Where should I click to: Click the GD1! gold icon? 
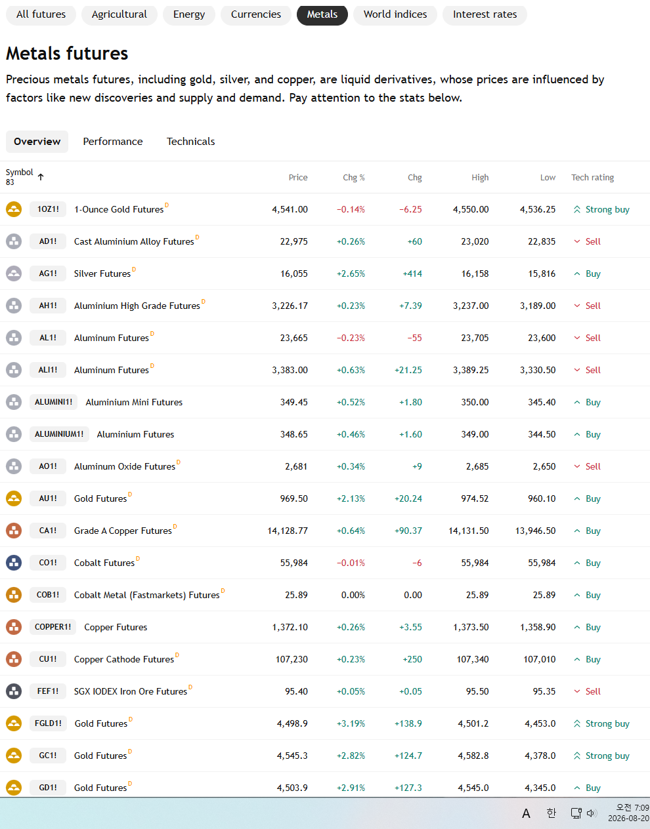(14, 788)
